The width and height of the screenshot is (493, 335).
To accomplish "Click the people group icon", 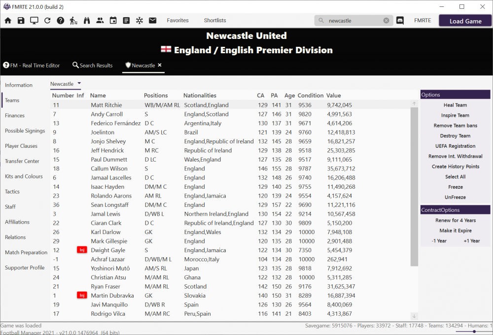I will pos(100,21).
